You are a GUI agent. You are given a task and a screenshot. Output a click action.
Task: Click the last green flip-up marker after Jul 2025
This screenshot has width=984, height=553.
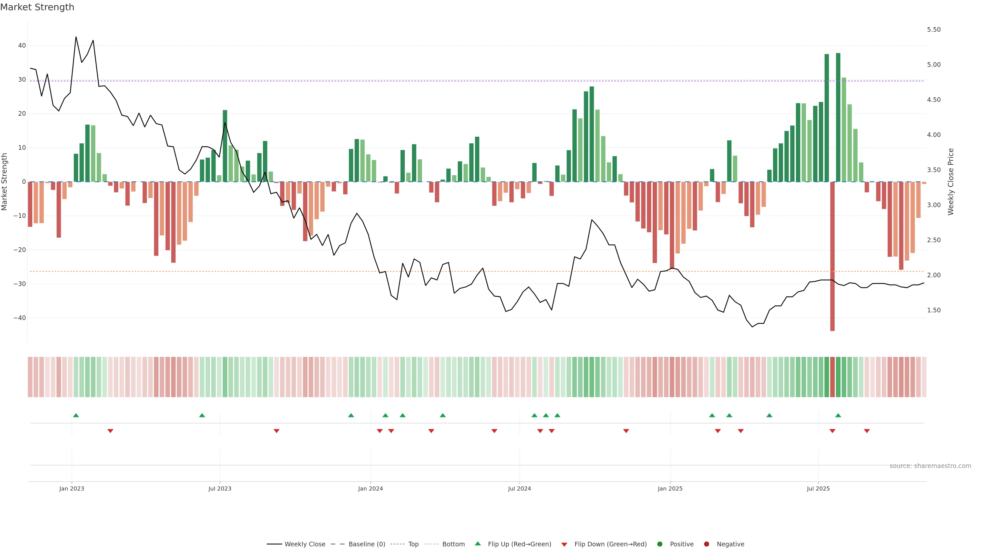(838, 415)
